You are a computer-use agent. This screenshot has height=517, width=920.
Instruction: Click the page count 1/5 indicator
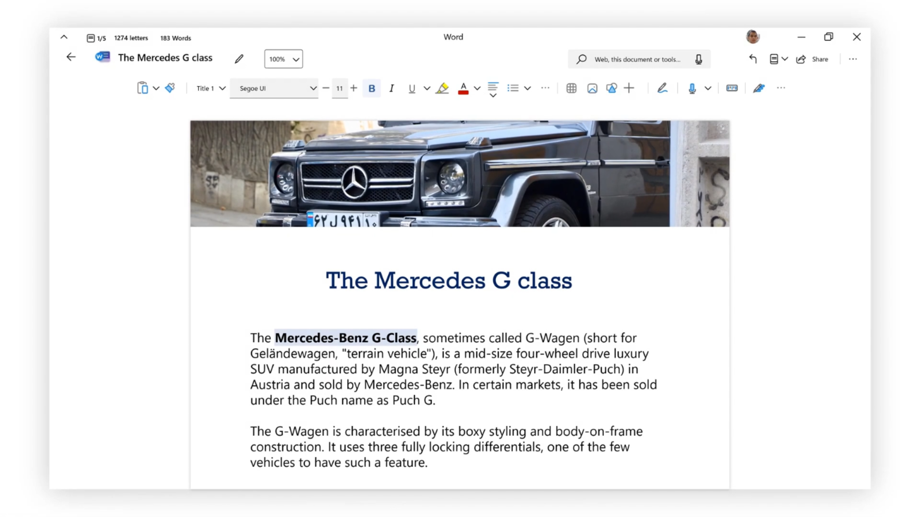tap(96, 38)
